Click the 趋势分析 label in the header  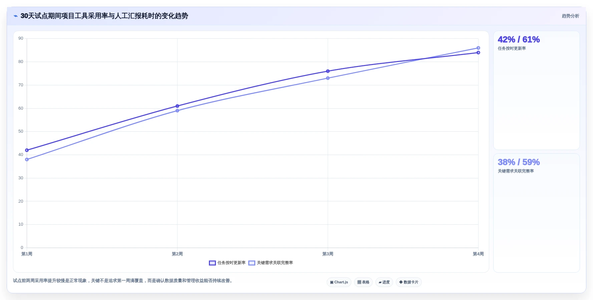(x=570, y=16)
